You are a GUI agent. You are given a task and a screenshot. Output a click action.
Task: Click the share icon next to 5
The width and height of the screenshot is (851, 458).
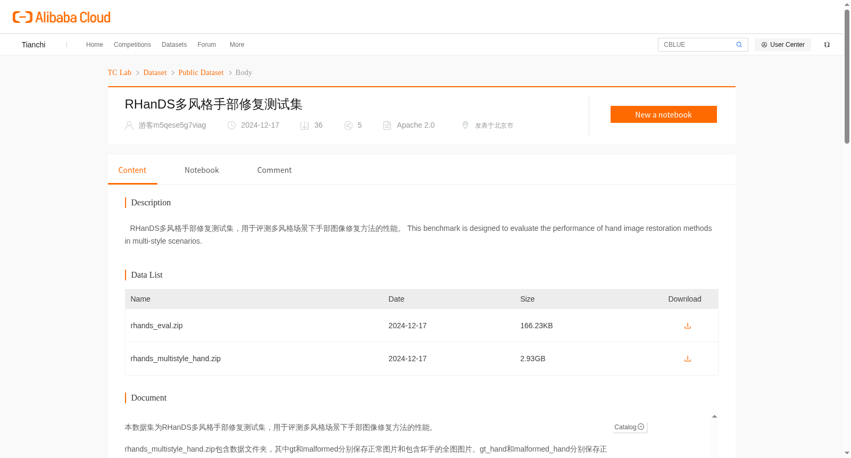[x=348, y=126]
